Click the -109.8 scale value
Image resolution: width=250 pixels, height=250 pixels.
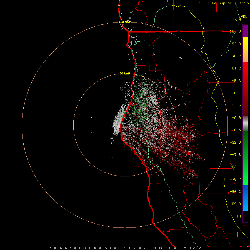[x=234, y=204]
